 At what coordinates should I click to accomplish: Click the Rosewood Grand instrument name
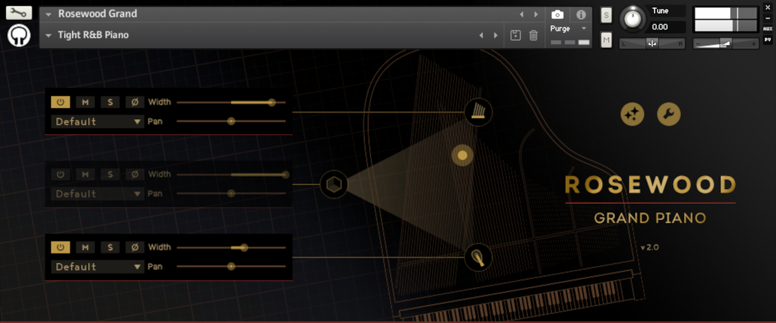pyautogui.click(x=97, y=14)
